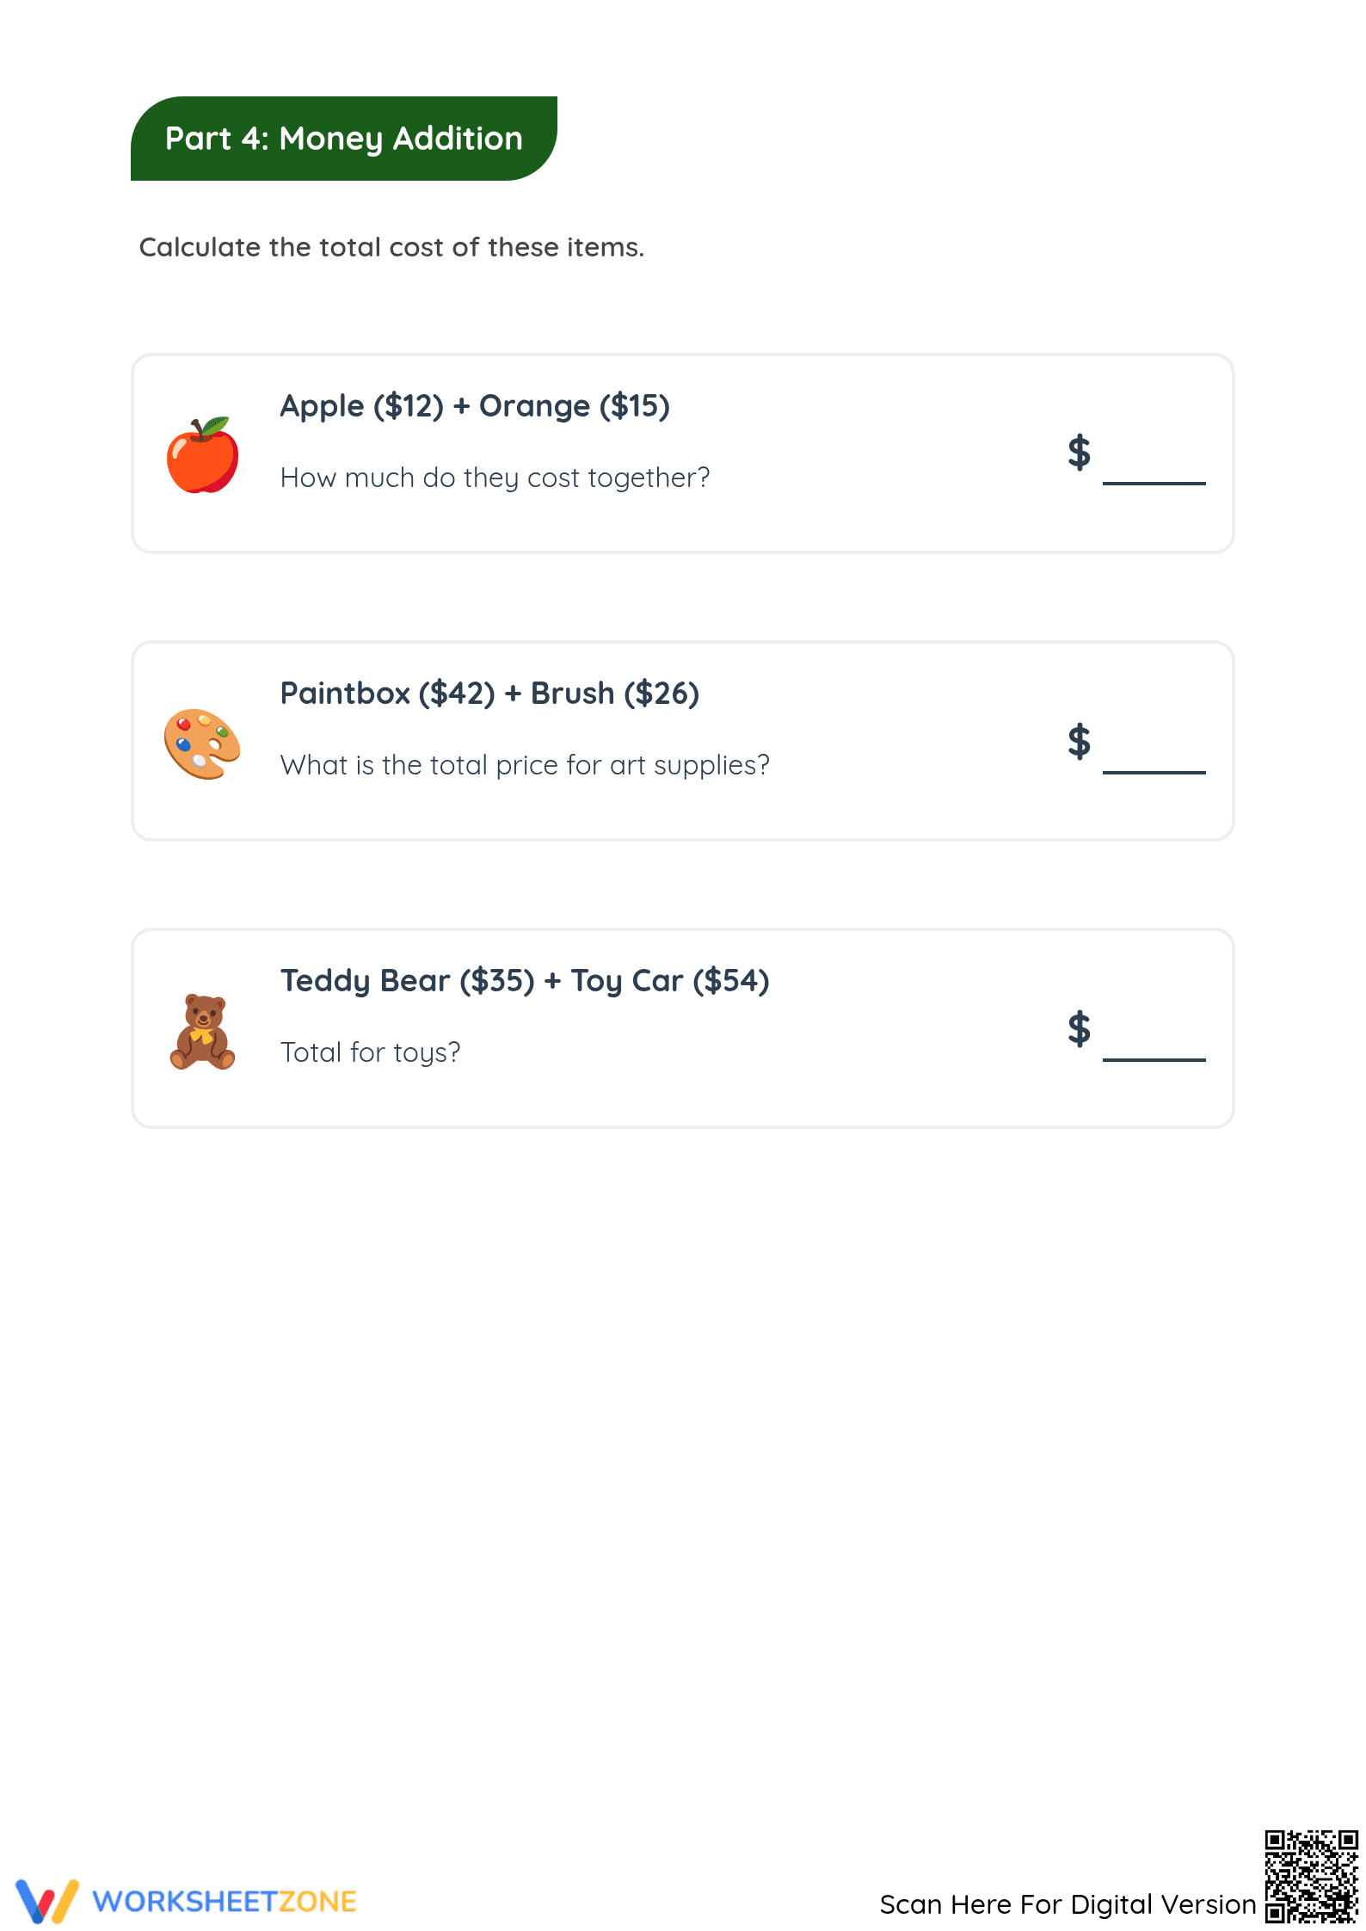Click the Apple ($12) + Orange ($15) title

pyautogui.click(x=475, y=406)
